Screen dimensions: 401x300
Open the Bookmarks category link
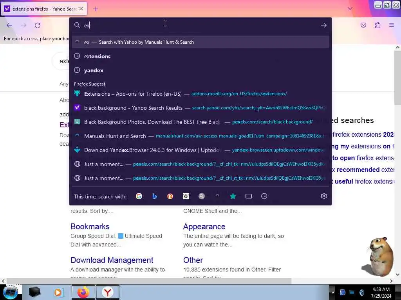[x=90, y=227]
